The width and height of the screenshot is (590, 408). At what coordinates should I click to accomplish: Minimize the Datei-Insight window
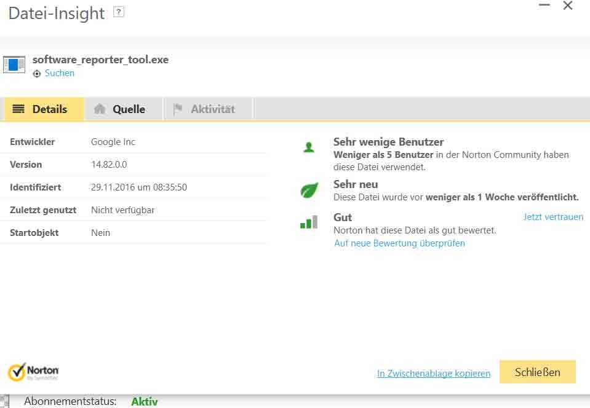click(544, 5)
